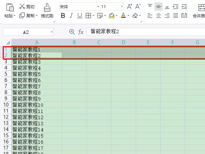Select column D header
This screenshot has height=154, width=205.
click(x=123, y=42)
